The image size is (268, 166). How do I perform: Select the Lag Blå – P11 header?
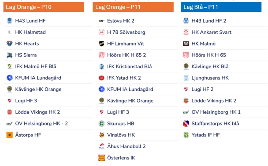coord(221,7)
